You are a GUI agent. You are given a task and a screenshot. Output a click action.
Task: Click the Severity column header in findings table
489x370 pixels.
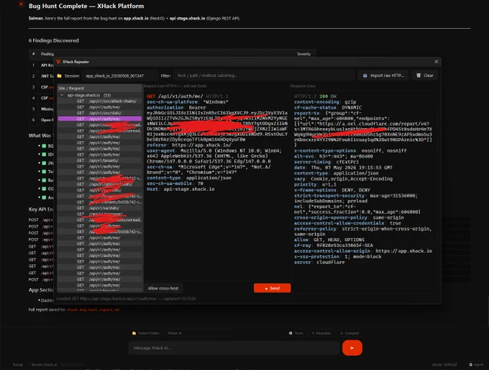point(303,54)
